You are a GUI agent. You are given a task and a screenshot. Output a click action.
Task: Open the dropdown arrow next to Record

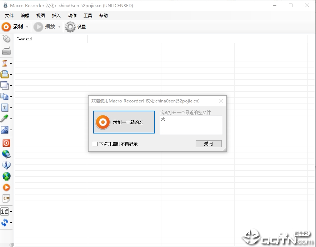coord(27,27)
